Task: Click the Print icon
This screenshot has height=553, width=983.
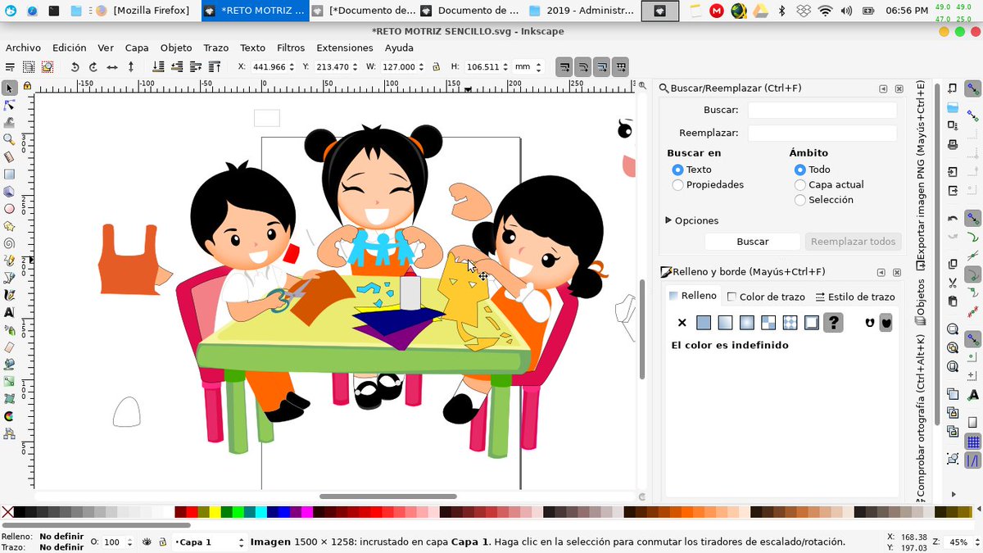Action: (953, 145)
